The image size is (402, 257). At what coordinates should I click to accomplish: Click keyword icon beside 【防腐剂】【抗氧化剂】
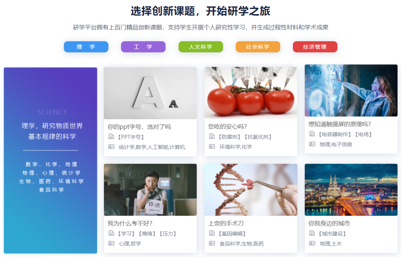point(212,136)
